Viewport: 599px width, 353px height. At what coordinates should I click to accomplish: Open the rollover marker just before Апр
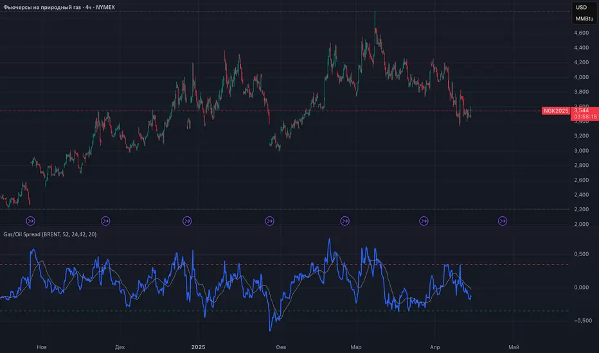(424, 221)
